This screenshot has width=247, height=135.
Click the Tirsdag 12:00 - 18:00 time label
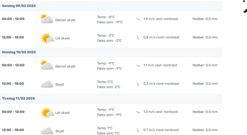(13, 130)
